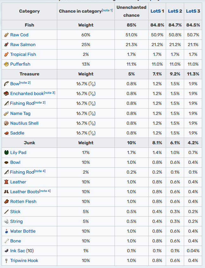Follow the Ink Sac link
The image size is (205, 268).
coord(17,251)
